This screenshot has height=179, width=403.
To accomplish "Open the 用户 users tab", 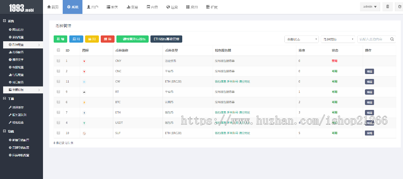I will click(93, 7).
